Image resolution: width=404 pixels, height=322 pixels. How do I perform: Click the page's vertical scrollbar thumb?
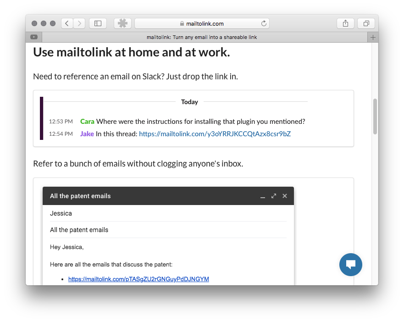[x=375, y=116]
